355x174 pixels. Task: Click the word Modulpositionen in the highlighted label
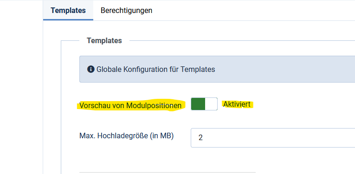[154, 106]
